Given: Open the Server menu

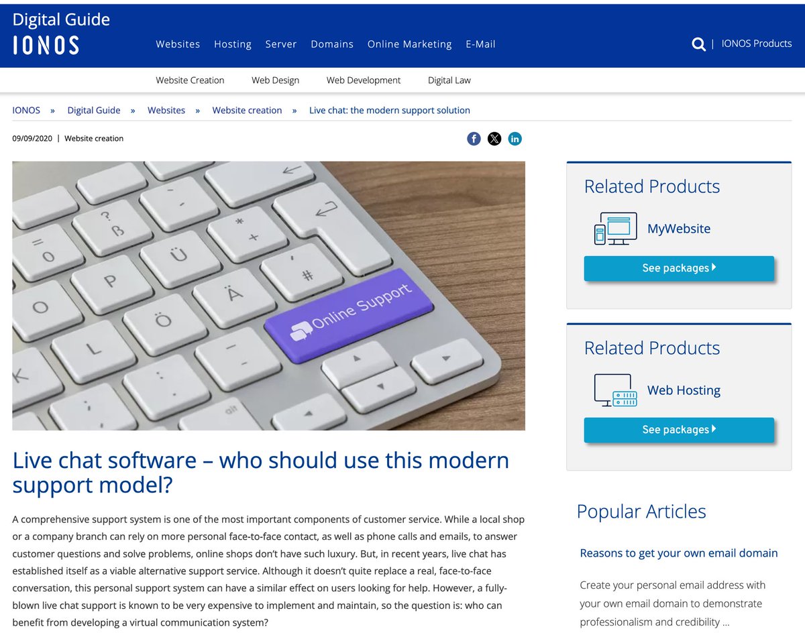Looking at the screenshot, I should [281, 44].
